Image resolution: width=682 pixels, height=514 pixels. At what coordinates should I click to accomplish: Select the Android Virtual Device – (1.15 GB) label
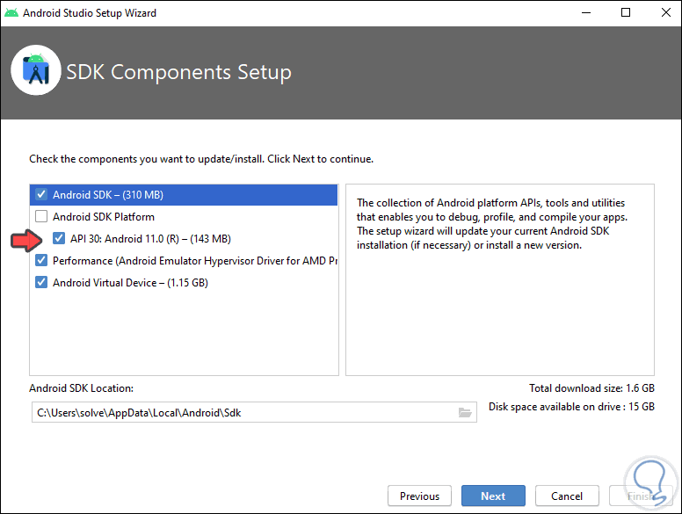pyautogui.click(x=130, y=283)
